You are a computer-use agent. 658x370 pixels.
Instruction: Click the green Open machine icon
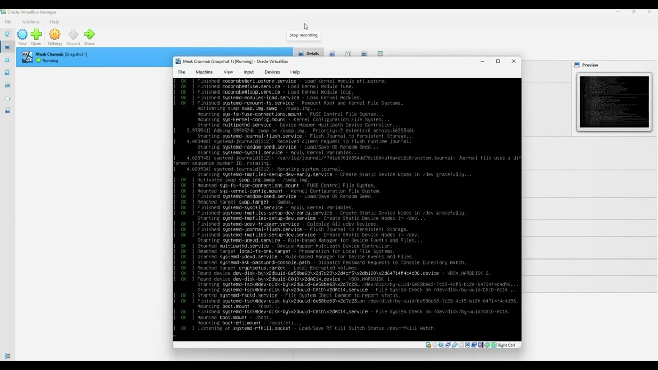36,34
